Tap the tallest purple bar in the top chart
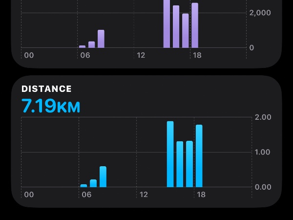Viewport: 293px width, 220px height. tap(167, 24)
